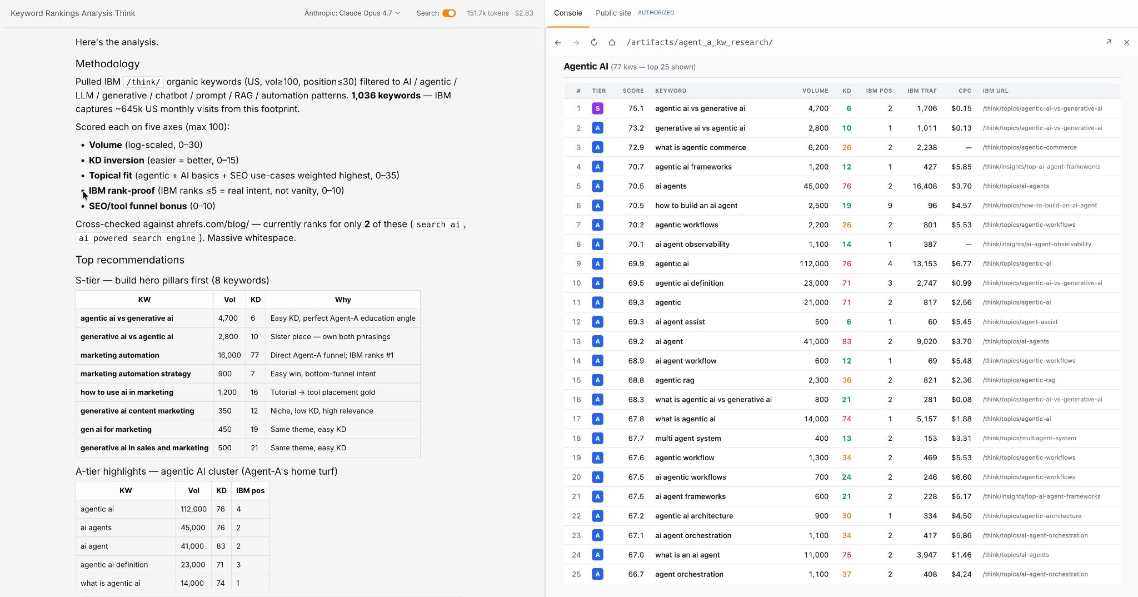Click the Agentic AI section heading
Viewport: 1138px width, 597px height.
click(586, 67)
